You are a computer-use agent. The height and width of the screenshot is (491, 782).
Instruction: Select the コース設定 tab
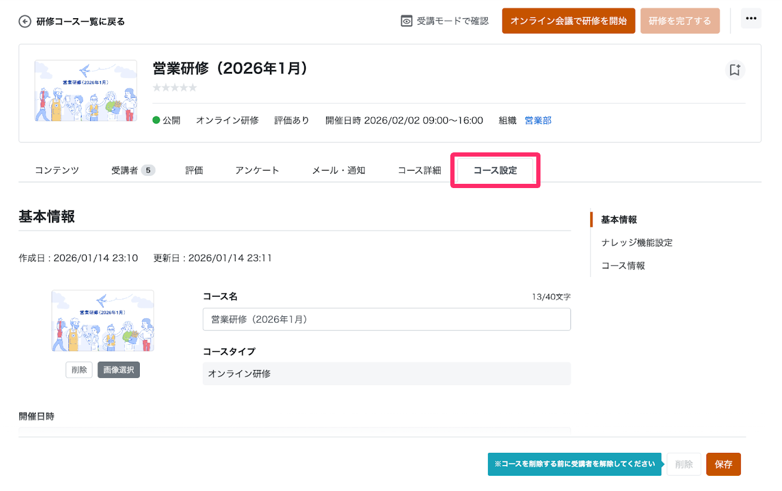495,171
